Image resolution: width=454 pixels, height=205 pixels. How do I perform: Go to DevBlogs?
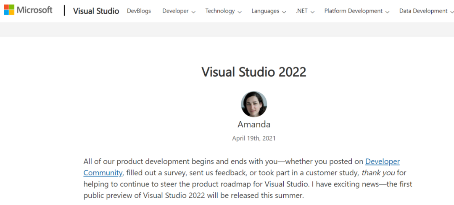[x=139, y=11]
